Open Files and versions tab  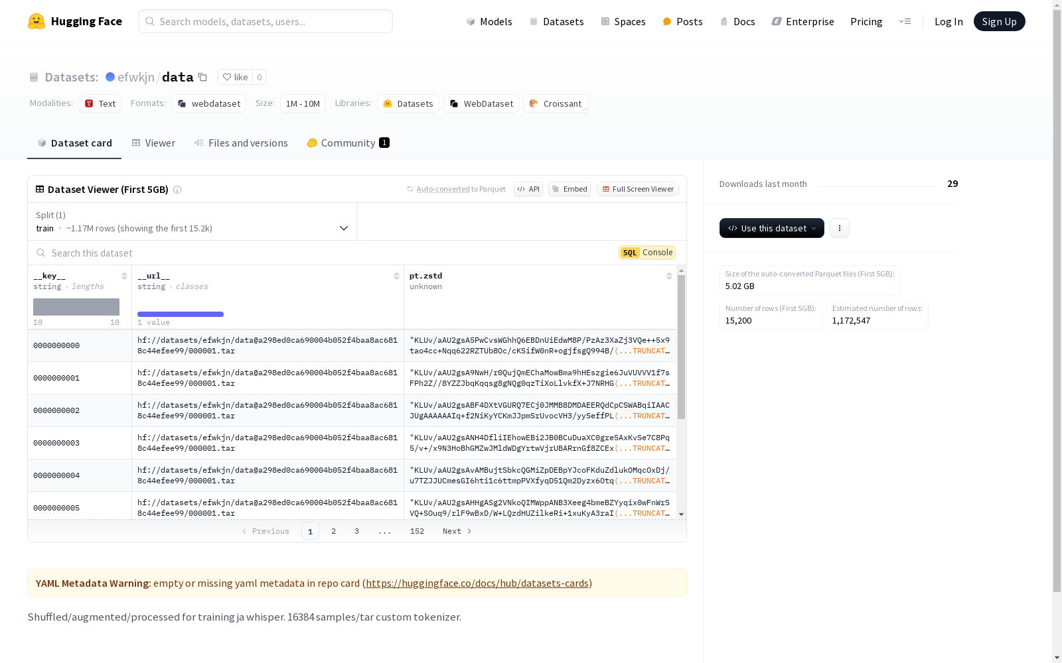241,143
